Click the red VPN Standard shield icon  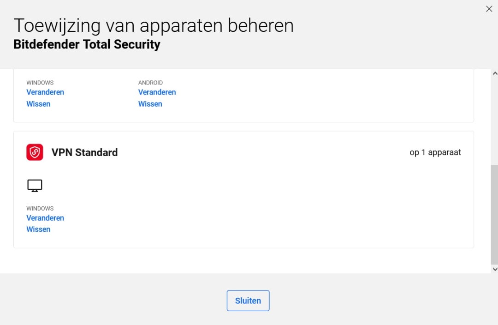click(x=35, y=152)
